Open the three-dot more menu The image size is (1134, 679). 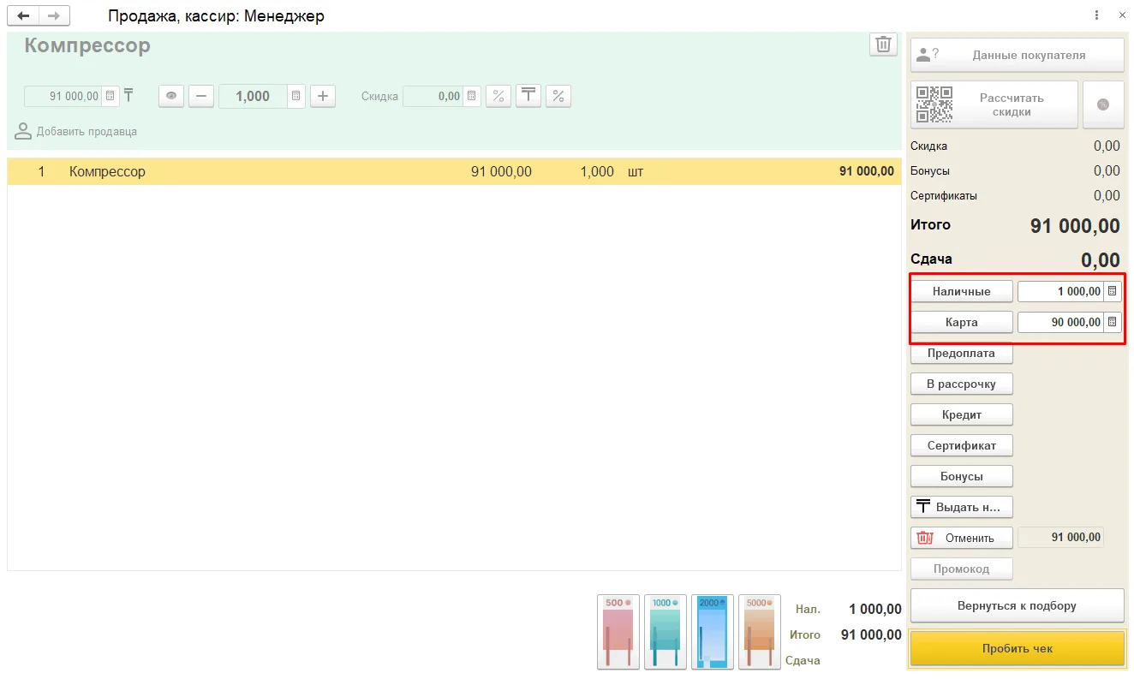[1097, 15]
